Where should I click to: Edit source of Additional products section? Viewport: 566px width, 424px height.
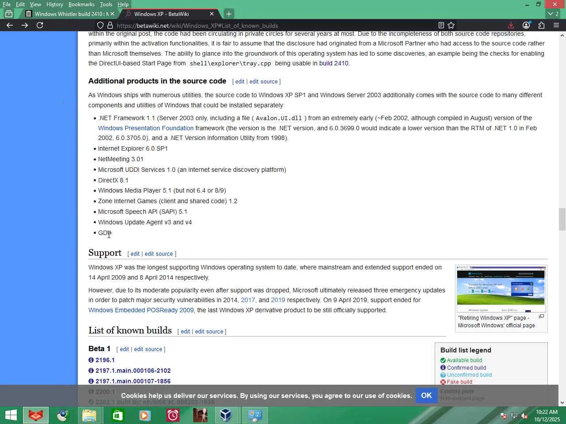264,82
